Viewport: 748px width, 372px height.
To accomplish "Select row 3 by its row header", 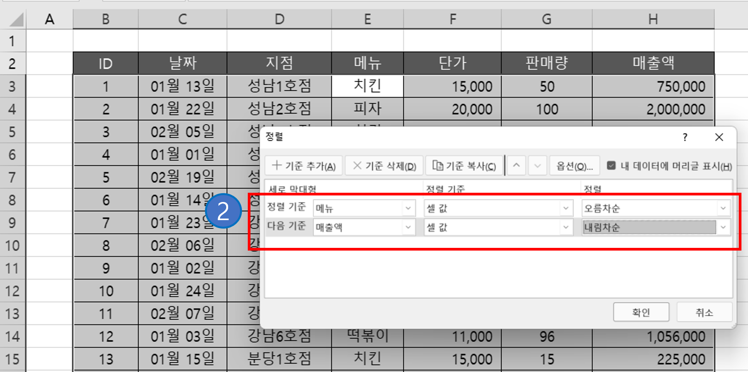I will tap(13, 86).
